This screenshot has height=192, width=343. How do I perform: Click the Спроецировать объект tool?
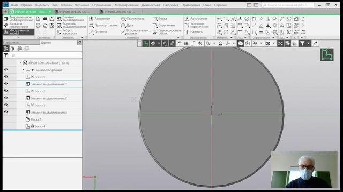(x=167, y=32)
